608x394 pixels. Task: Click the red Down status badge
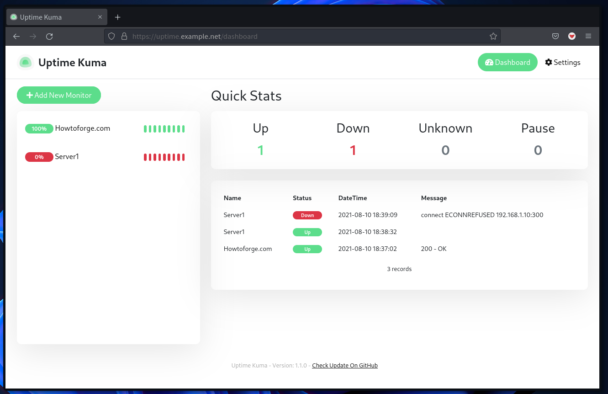307,215
